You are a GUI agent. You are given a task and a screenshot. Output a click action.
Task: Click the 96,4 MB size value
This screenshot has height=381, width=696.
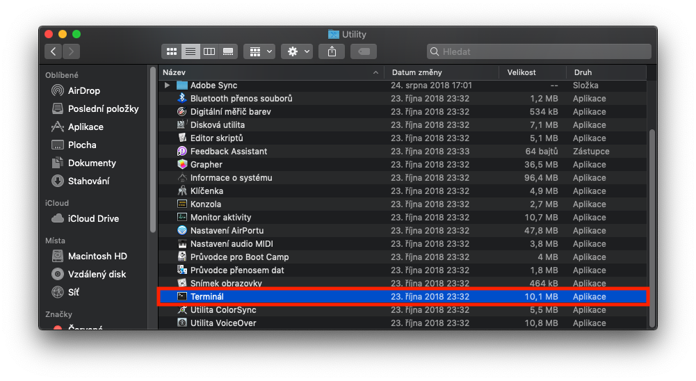pyautogui.click(x=541, y=177)
